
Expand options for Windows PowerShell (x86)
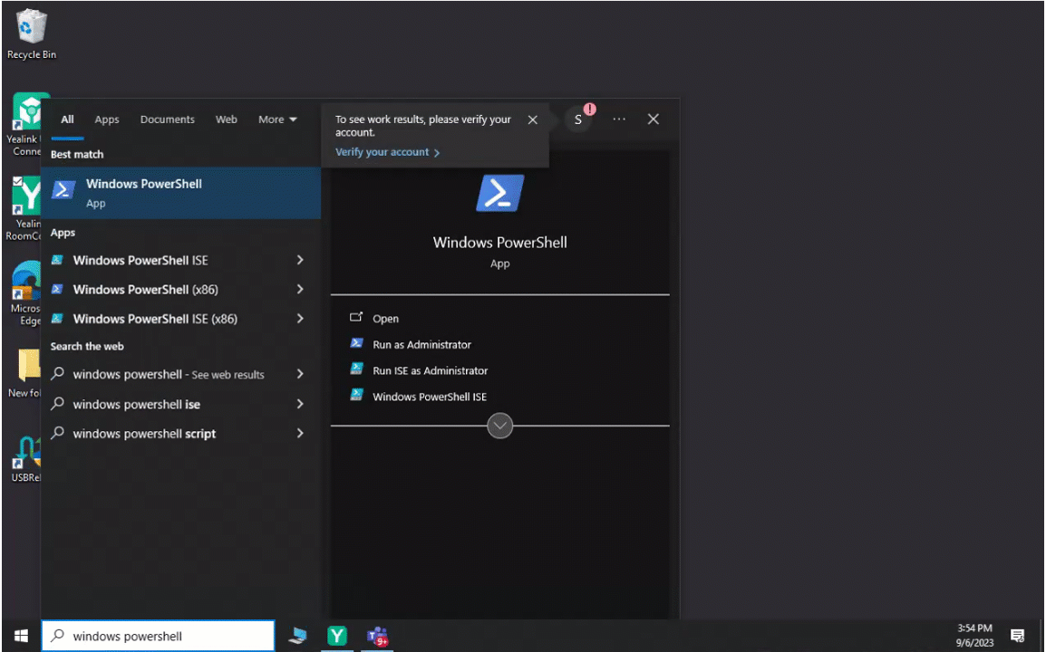(300, 290)
